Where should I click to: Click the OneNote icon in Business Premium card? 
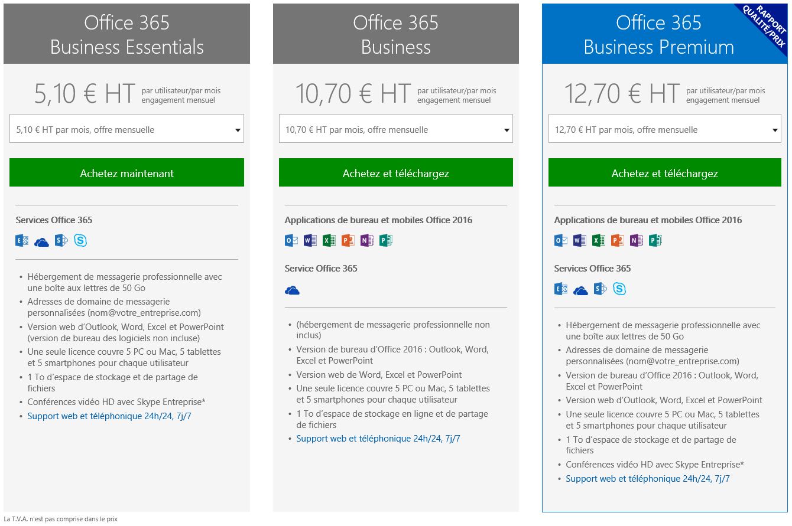pyautogui.click(x=637, y=240)
